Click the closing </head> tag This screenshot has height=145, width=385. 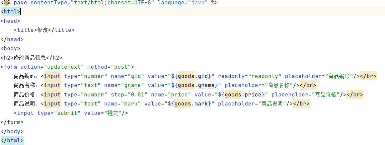[12, 39]
